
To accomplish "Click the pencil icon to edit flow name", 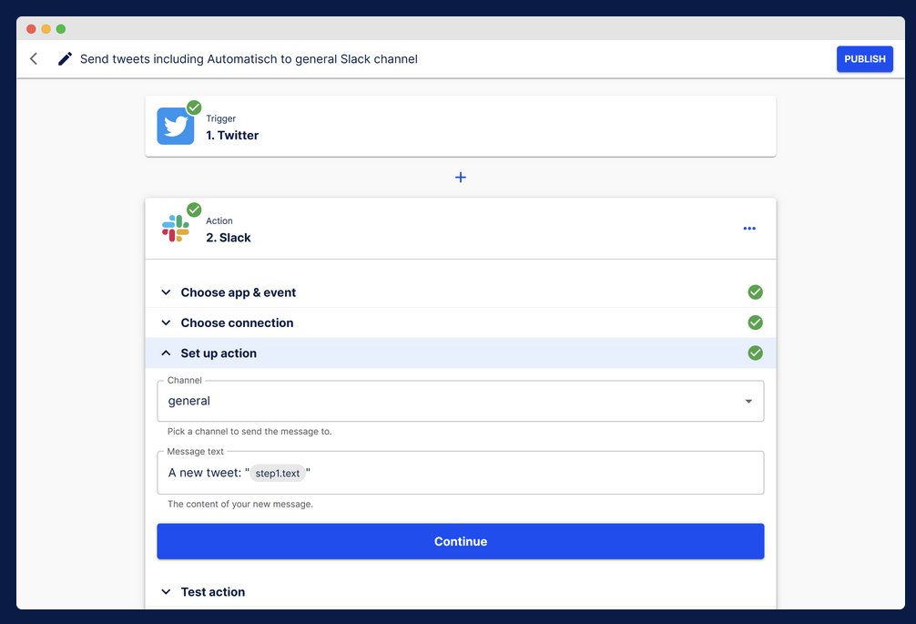I will click(x=65, y=58).
